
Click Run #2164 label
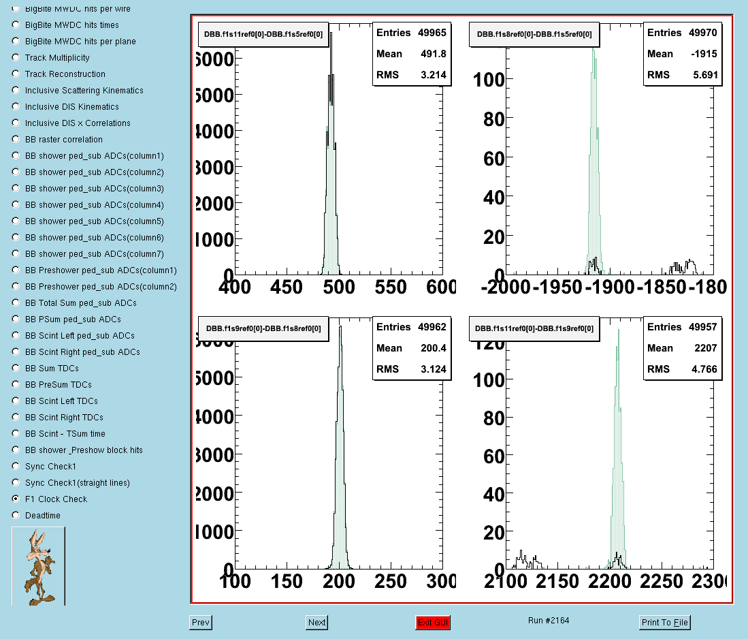pos(549,621)
